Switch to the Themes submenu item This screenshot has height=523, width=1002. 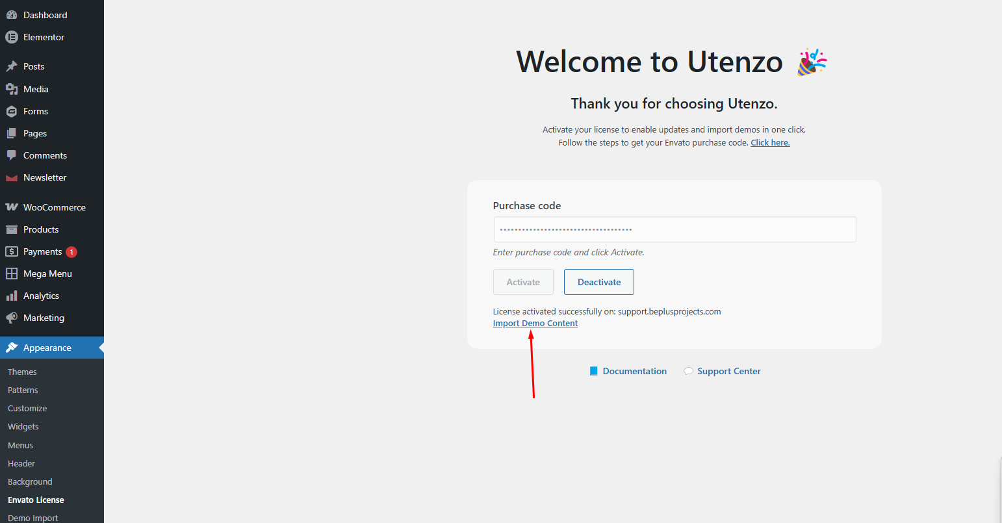pos(21,371)
